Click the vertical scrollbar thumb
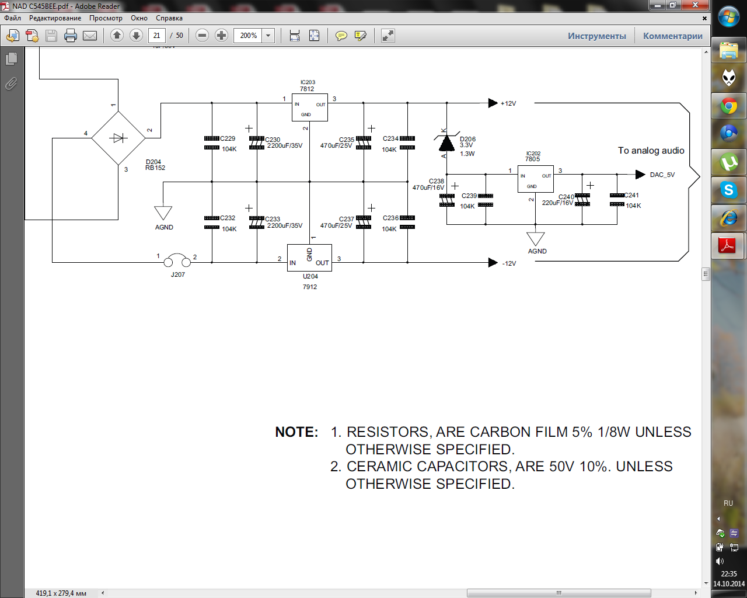This screenshot has height=598, width=747. click(x=706, y=274)
